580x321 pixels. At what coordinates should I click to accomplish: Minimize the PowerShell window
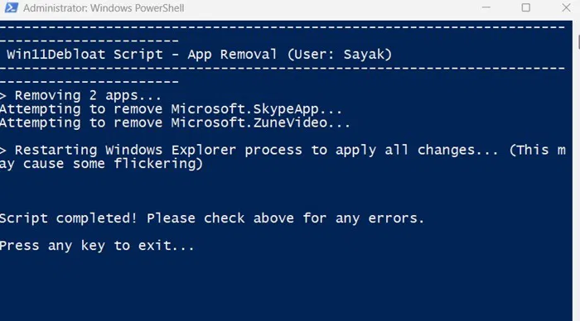coord(486,7)
